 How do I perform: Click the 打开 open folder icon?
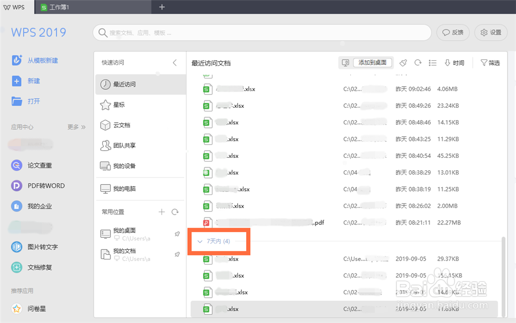(x=17, y=101)
